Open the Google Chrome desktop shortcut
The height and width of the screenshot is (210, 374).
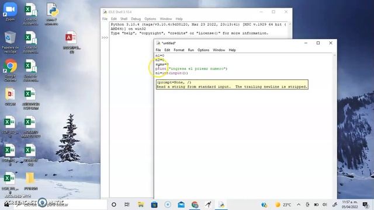[x=10, y=70]
